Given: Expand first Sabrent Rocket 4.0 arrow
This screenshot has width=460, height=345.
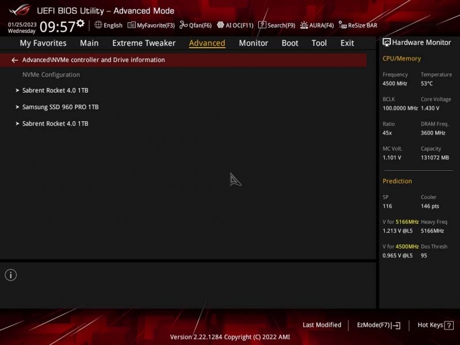Looking at the screenshot, I should [17, 90].
